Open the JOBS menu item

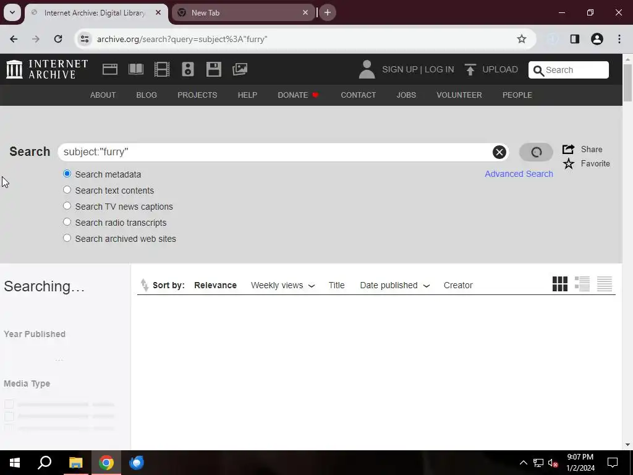406,95
